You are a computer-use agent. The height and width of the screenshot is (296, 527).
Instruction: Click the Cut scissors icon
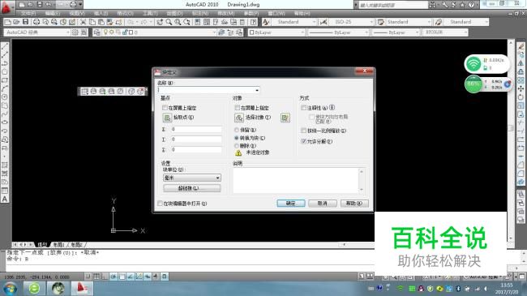click(x=83, y=22)
